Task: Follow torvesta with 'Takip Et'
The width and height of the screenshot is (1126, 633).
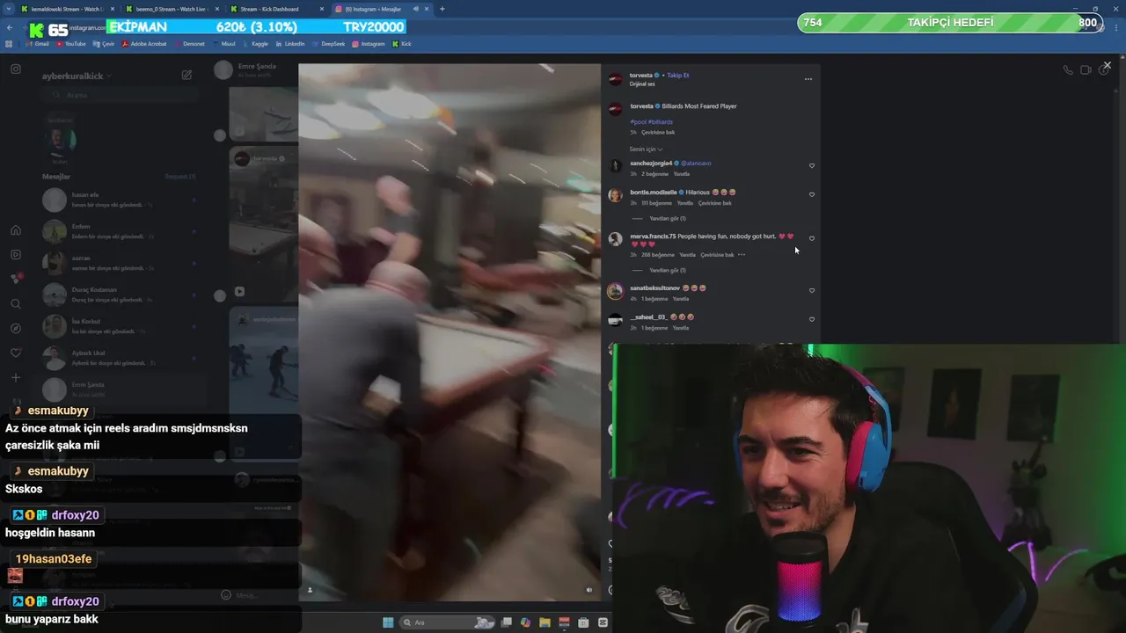Action: (678, 76)
